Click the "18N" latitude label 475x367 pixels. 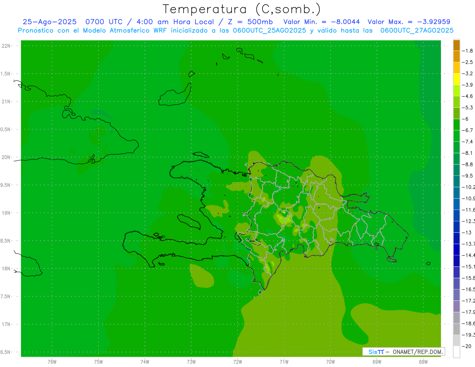coord(7,269)
